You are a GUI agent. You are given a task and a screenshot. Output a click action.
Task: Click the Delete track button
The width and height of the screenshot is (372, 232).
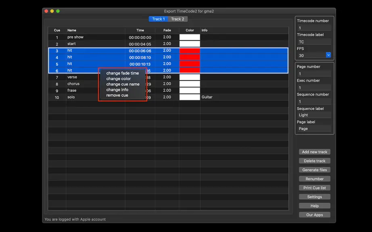click(x=315, y=161)
